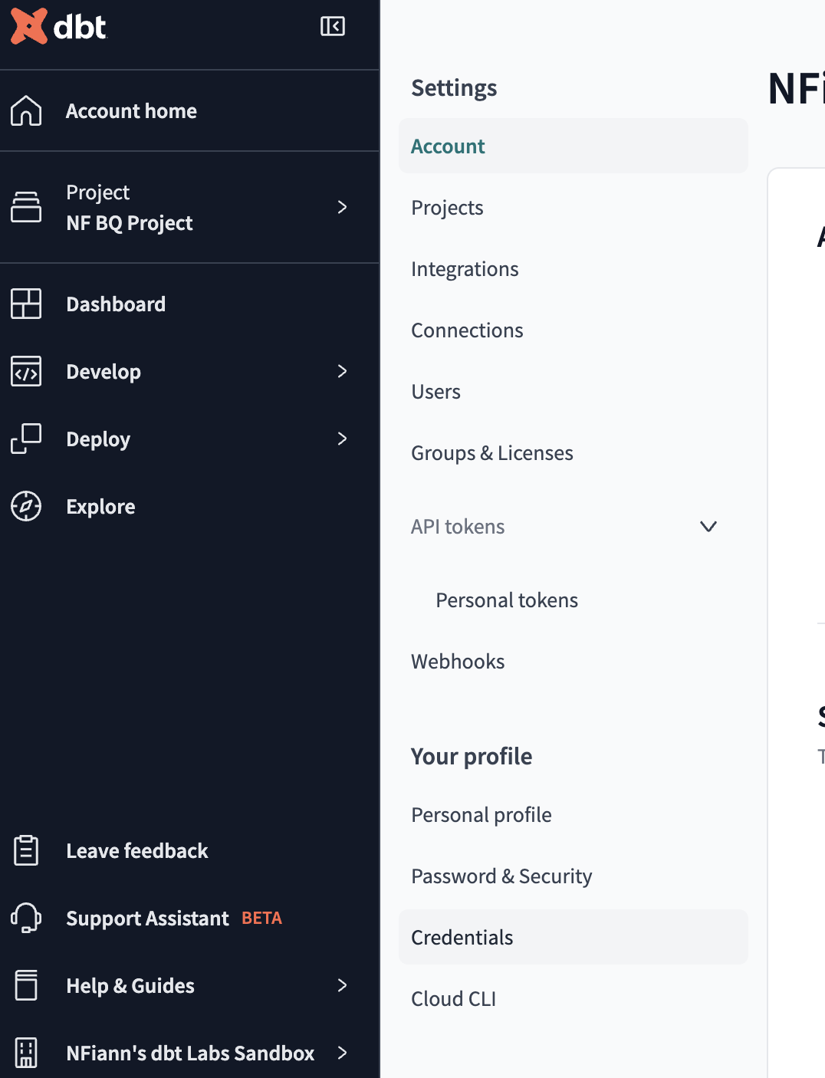
Task: Open Explore with the compass icon
Action: coord(26,506)
